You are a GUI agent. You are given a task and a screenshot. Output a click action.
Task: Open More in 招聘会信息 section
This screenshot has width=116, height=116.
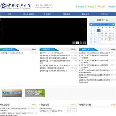[34, 49]
